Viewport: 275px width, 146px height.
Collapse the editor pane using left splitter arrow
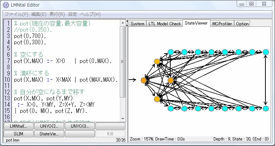click(x=127, y=21)
